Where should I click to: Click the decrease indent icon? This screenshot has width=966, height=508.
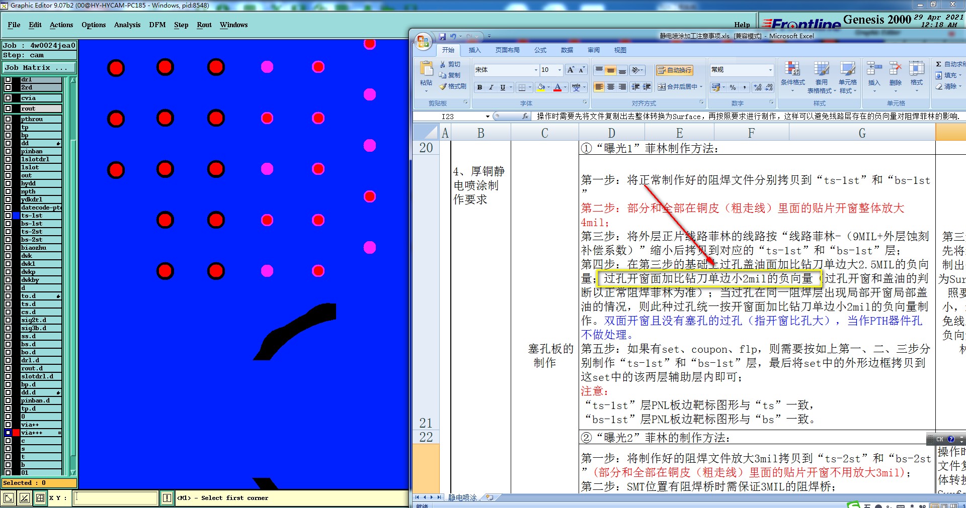click(636, 87)
